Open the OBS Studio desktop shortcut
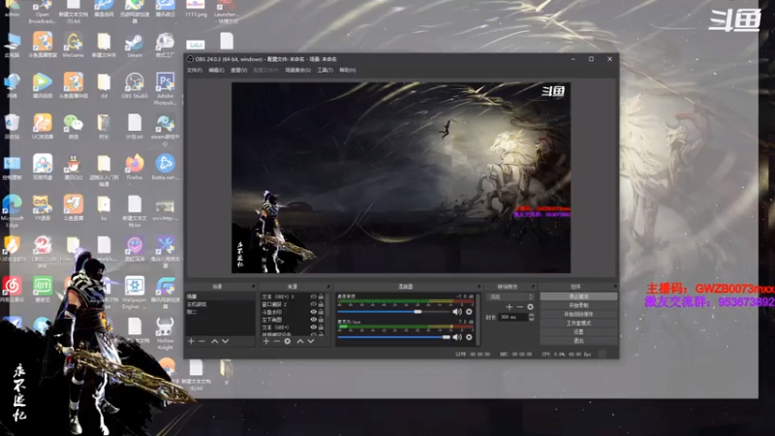The height and width of the screenshot is (436, 775). click(x=134, y=85)
